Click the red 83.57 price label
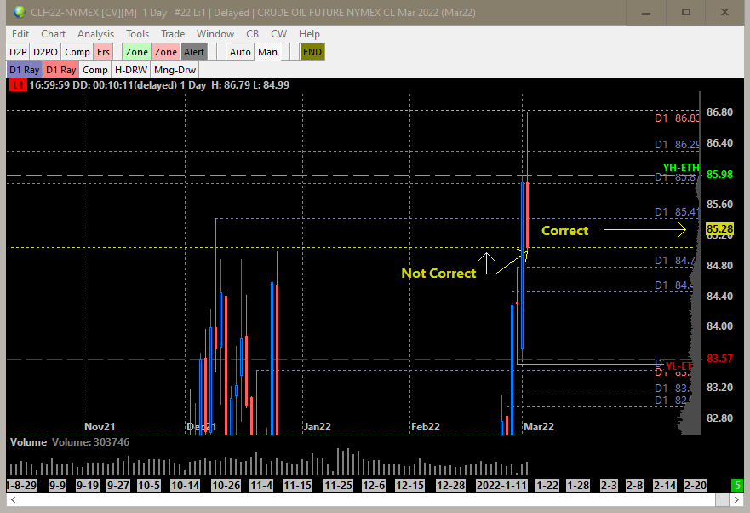The width and height of the screenshot is (750, 513). coord(719,358)
